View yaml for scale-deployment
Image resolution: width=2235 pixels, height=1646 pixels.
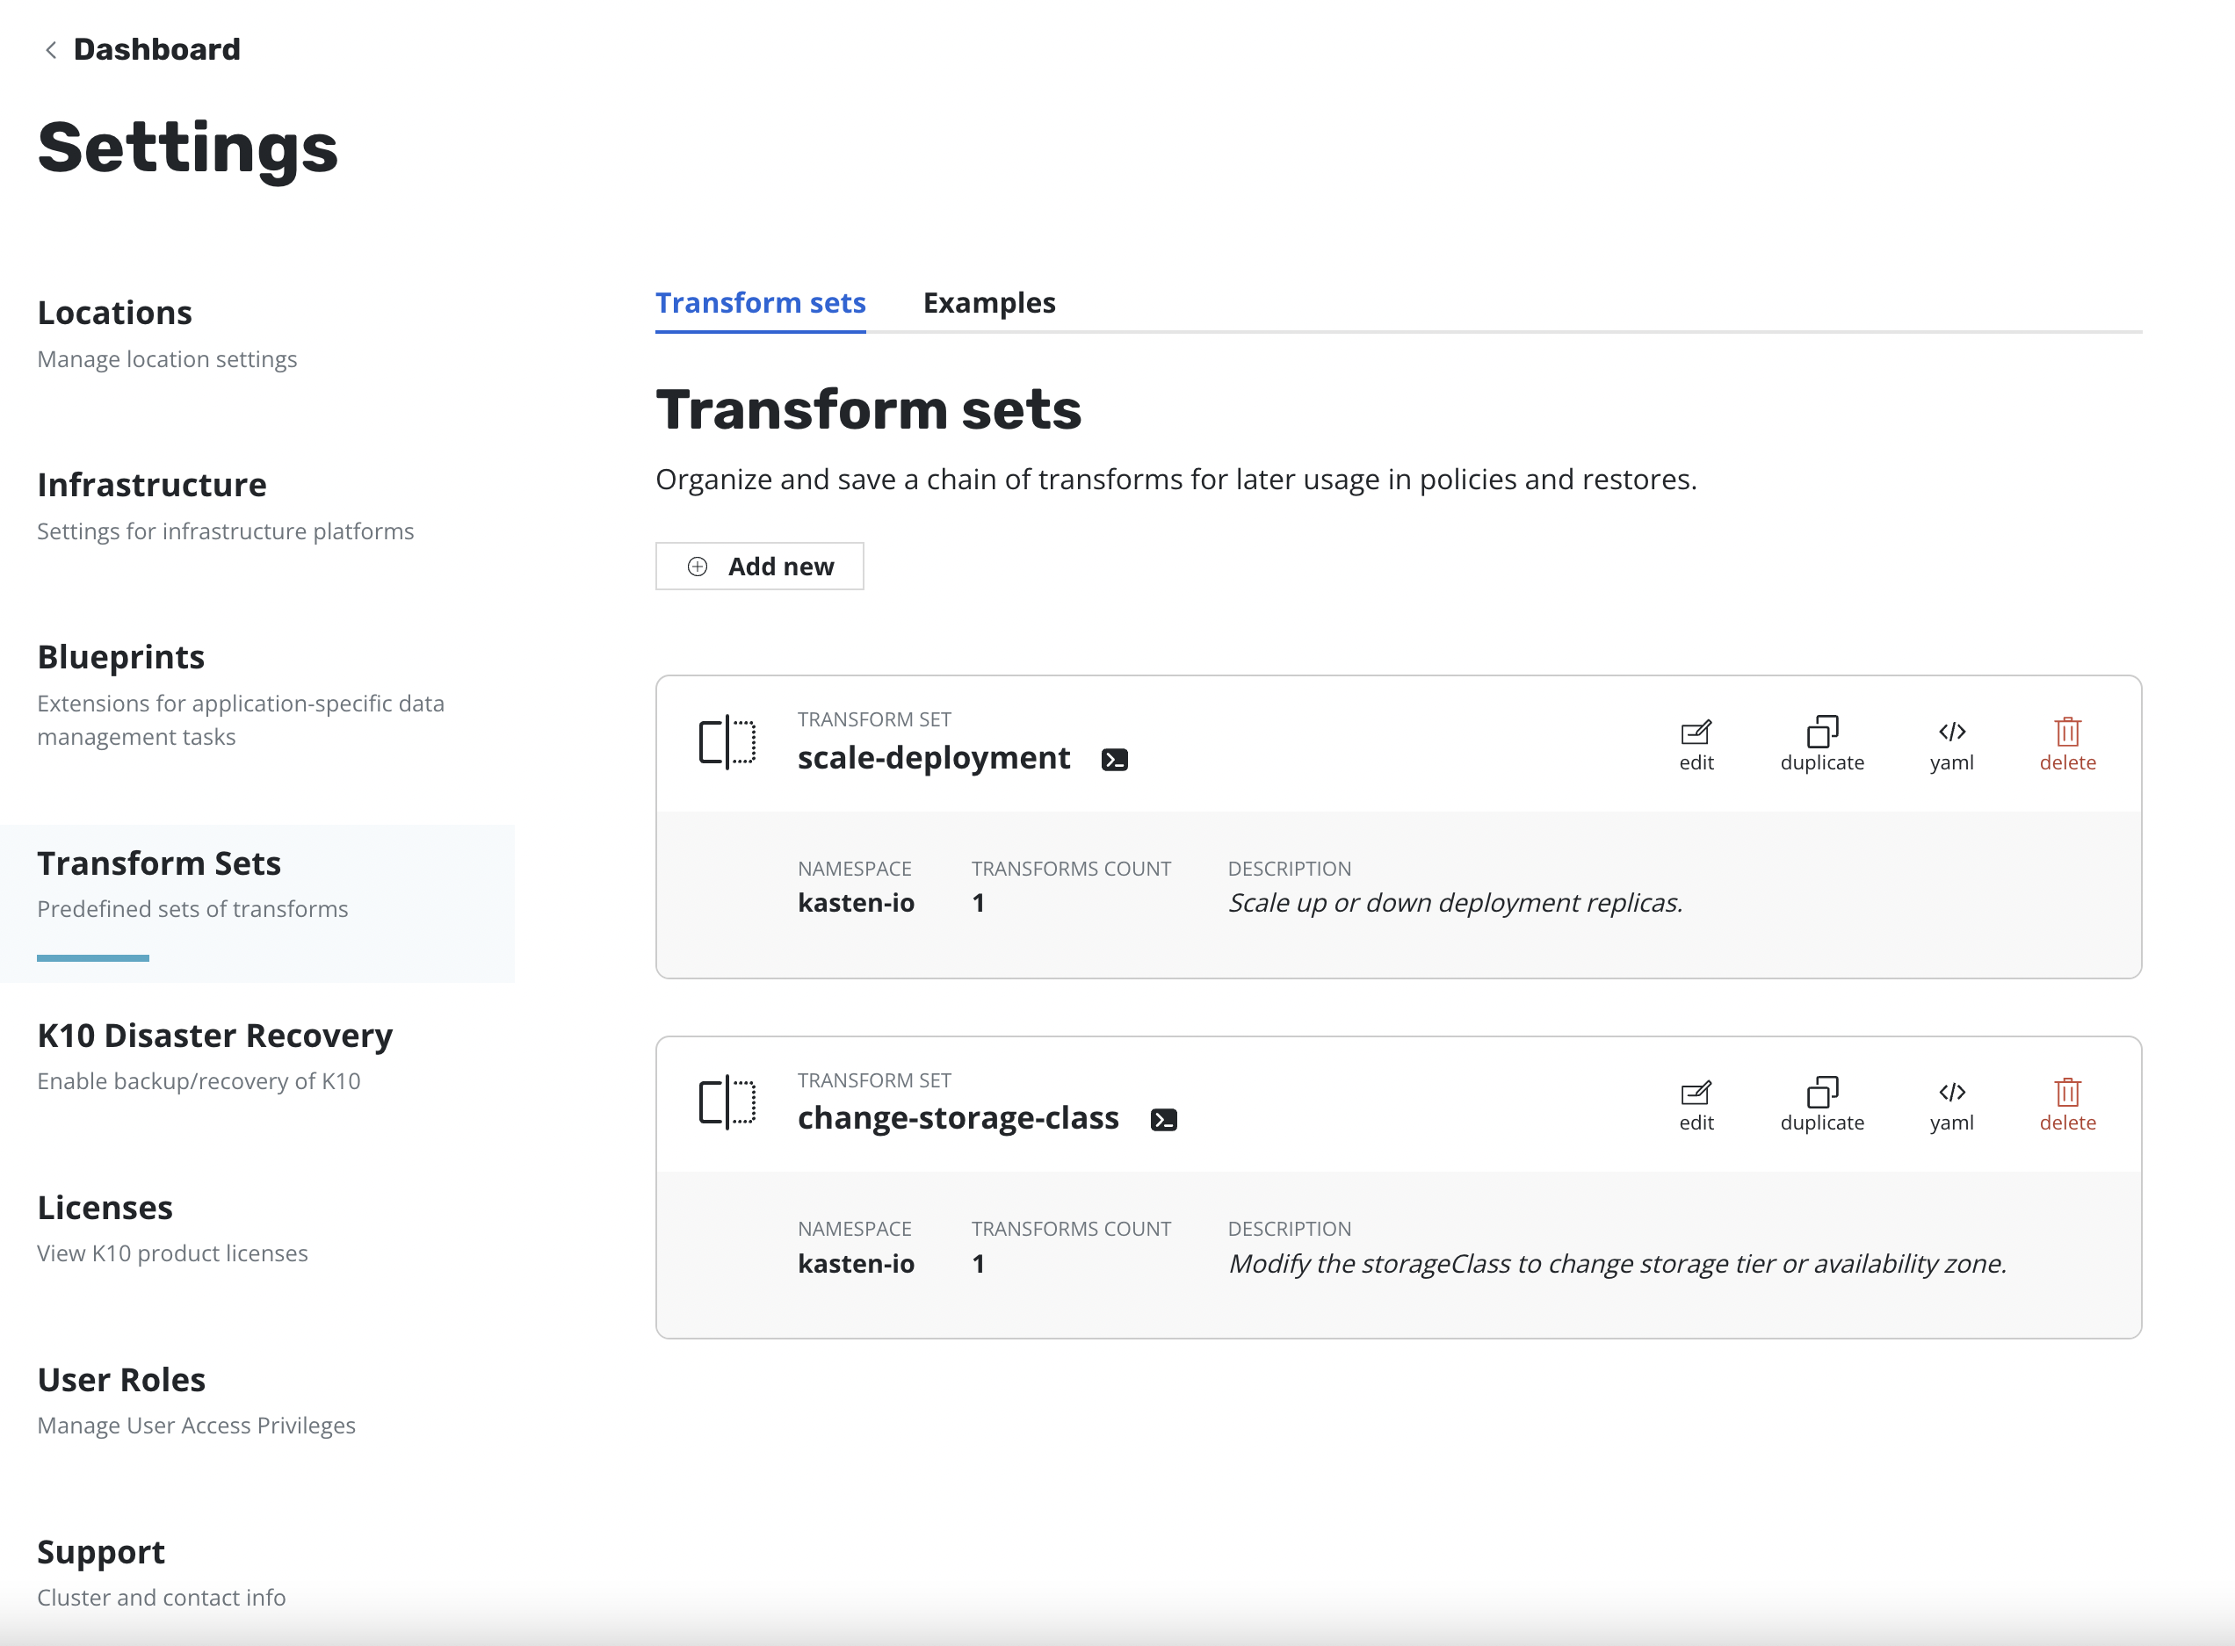(x=1950, y=744)
